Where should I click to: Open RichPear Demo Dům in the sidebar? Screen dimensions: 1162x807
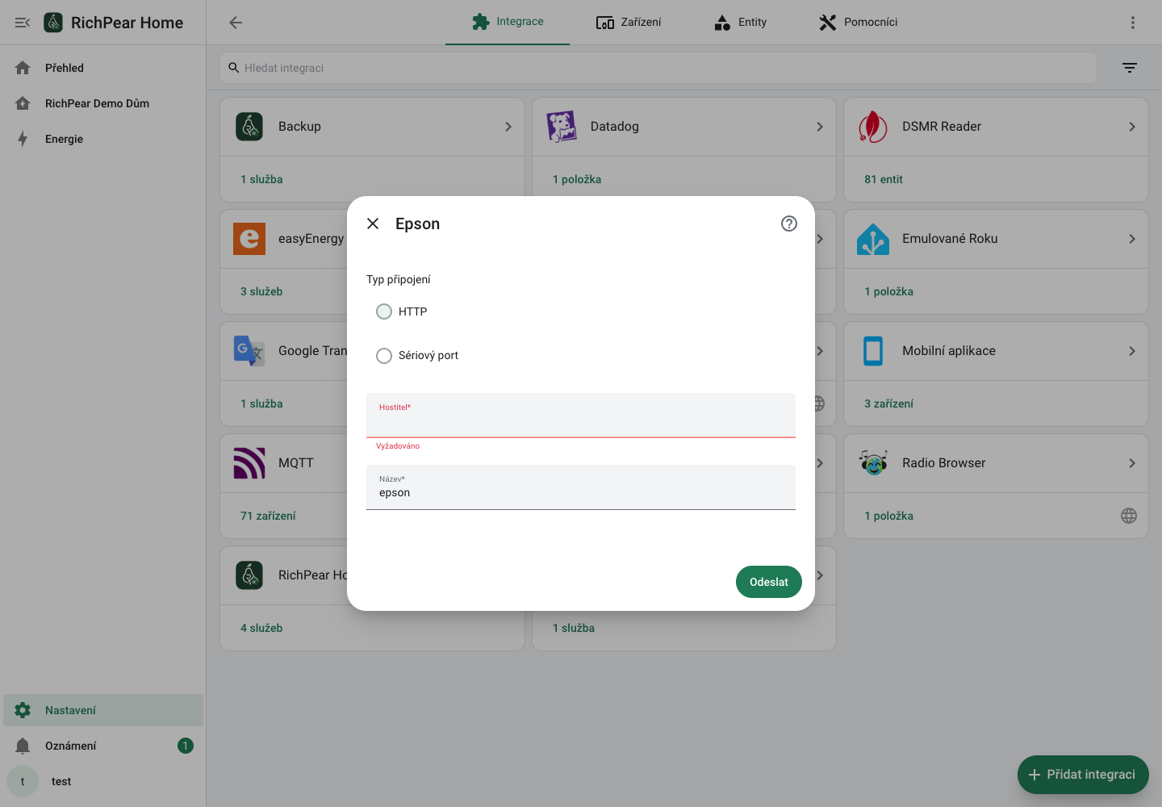click(x=103, y=103)
